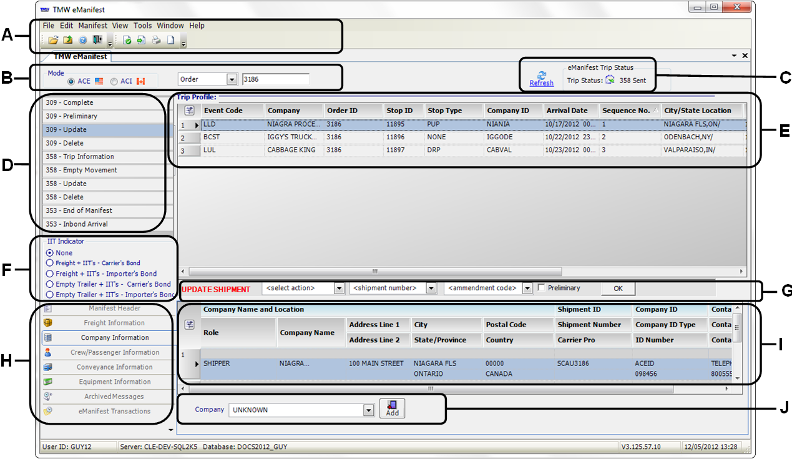Choose Empty Trailer + IIT's - Carrier's Bond
Image resolution: width=792 pixels, height=459 pixels.
click(x=50, y=284)
